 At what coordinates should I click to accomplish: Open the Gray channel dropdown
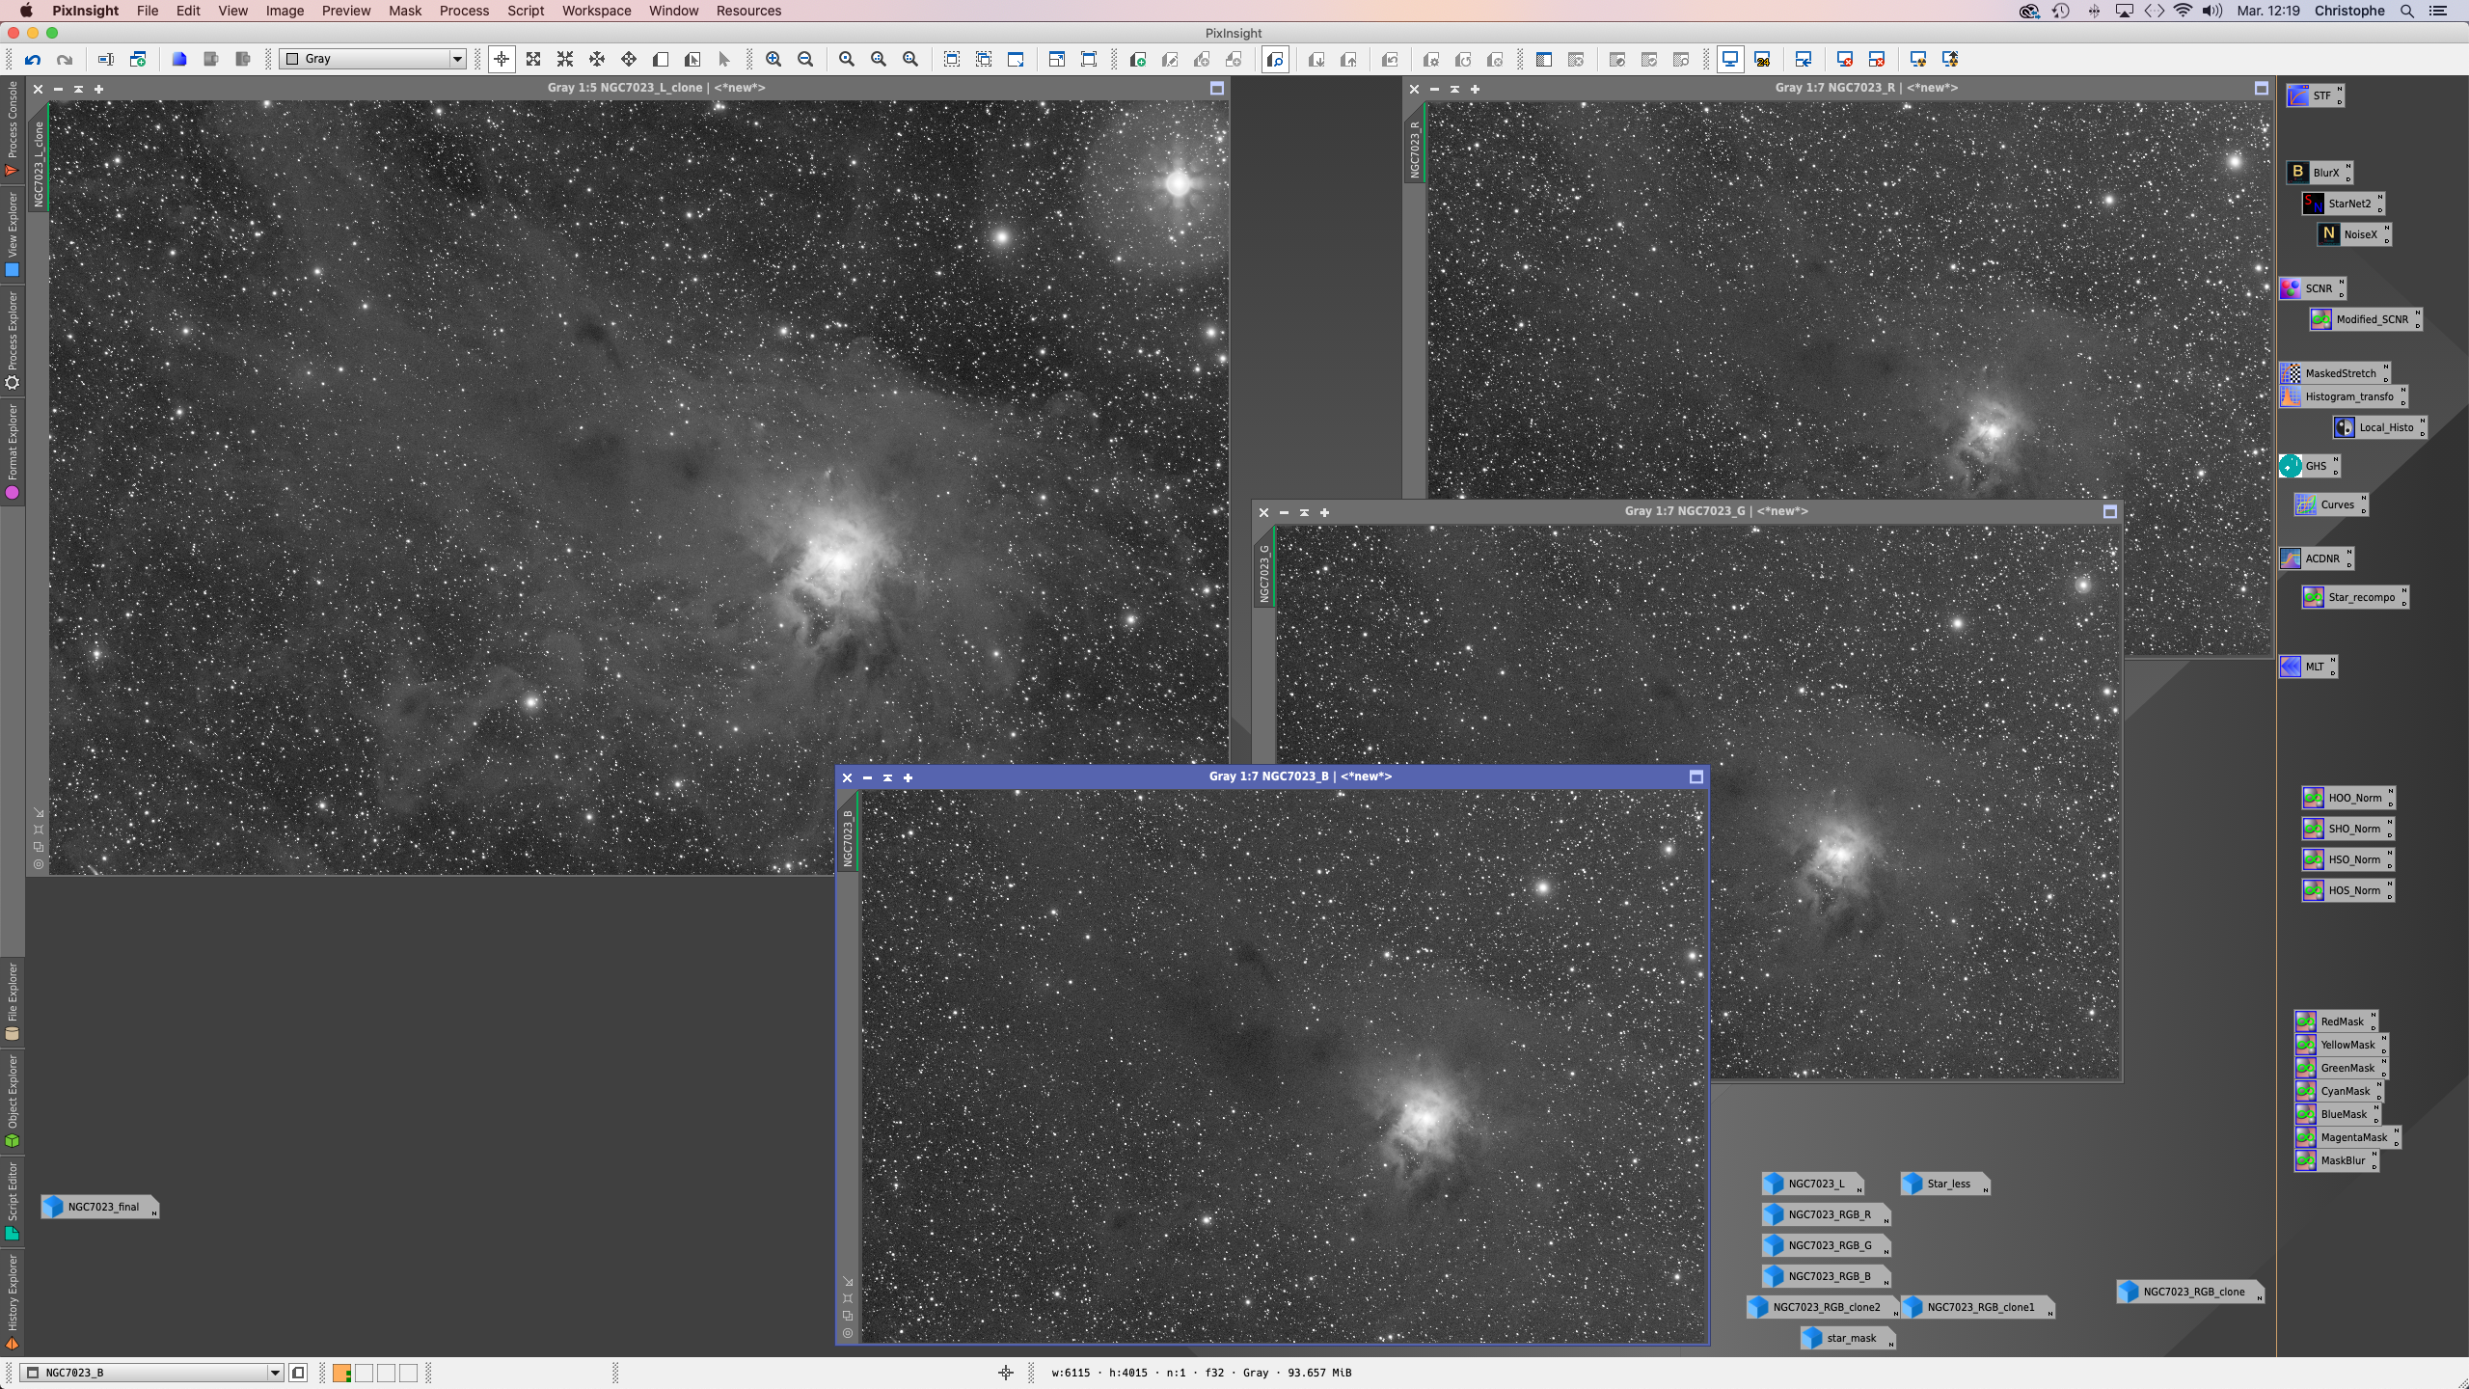(x=457, y=60)
